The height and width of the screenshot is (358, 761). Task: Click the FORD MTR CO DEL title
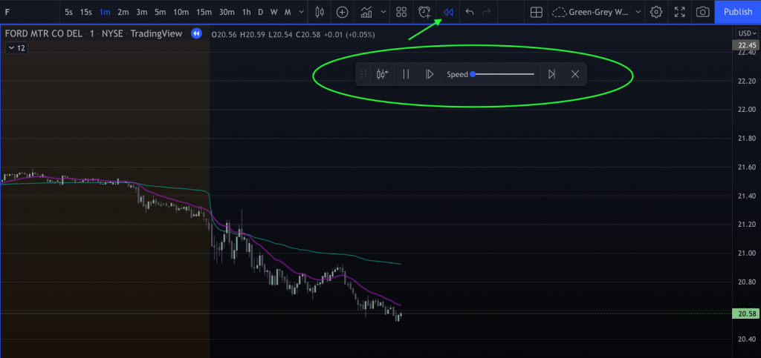[x=44, y=34]
